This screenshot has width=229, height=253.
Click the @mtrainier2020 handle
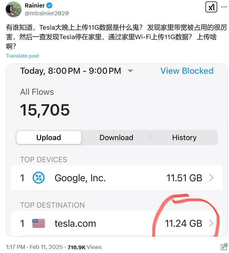coord(47,13)
